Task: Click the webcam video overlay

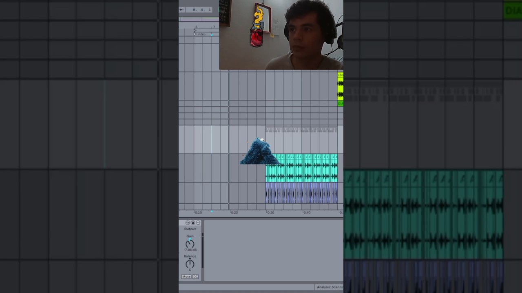Action: tap(281, 35)
